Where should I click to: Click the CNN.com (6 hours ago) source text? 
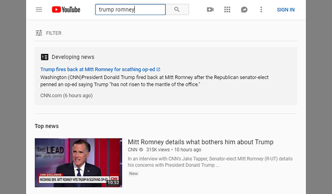(66, 95)
